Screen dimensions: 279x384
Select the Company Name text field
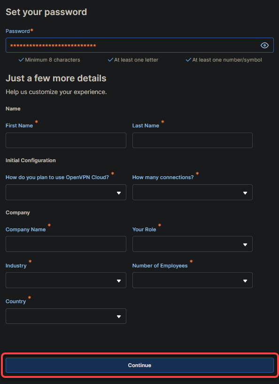(x=66, y=244)
